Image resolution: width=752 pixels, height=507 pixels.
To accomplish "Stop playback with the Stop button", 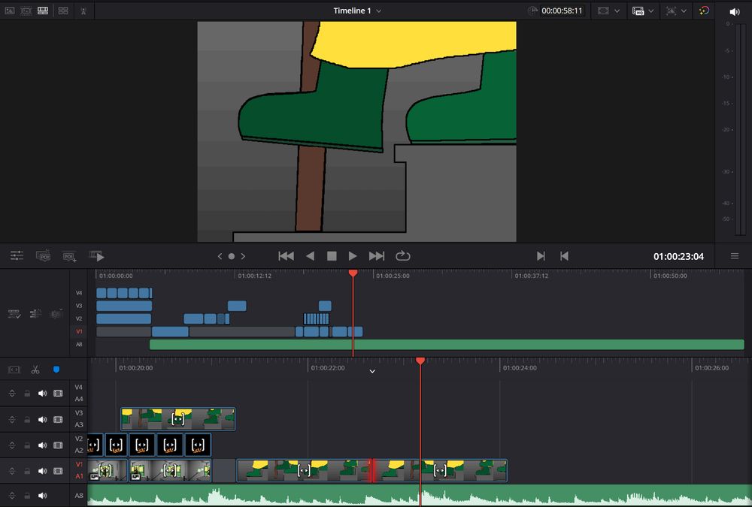I will tap(332, 256).
